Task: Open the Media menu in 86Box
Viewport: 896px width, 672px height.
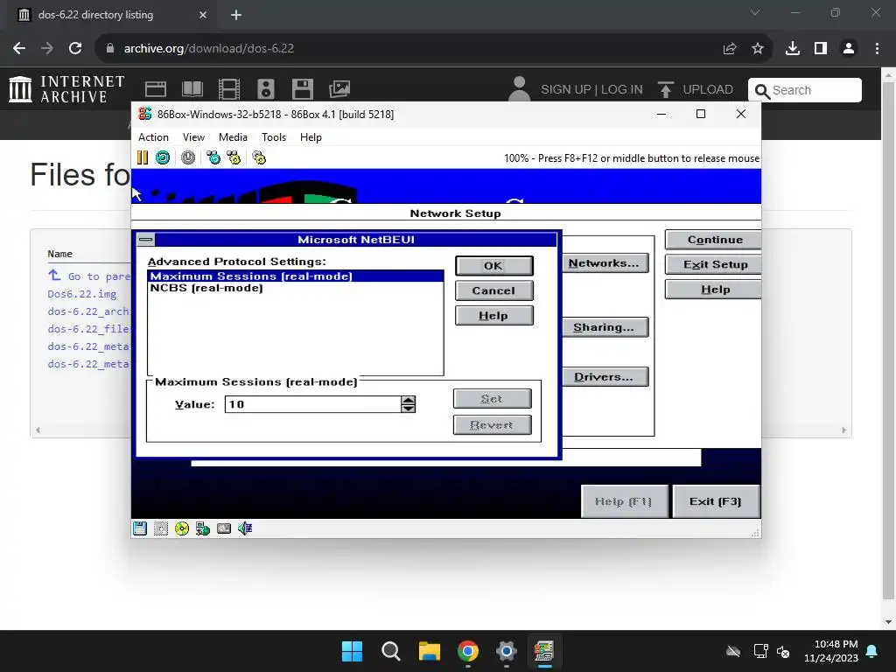Action: pos(233,137)
